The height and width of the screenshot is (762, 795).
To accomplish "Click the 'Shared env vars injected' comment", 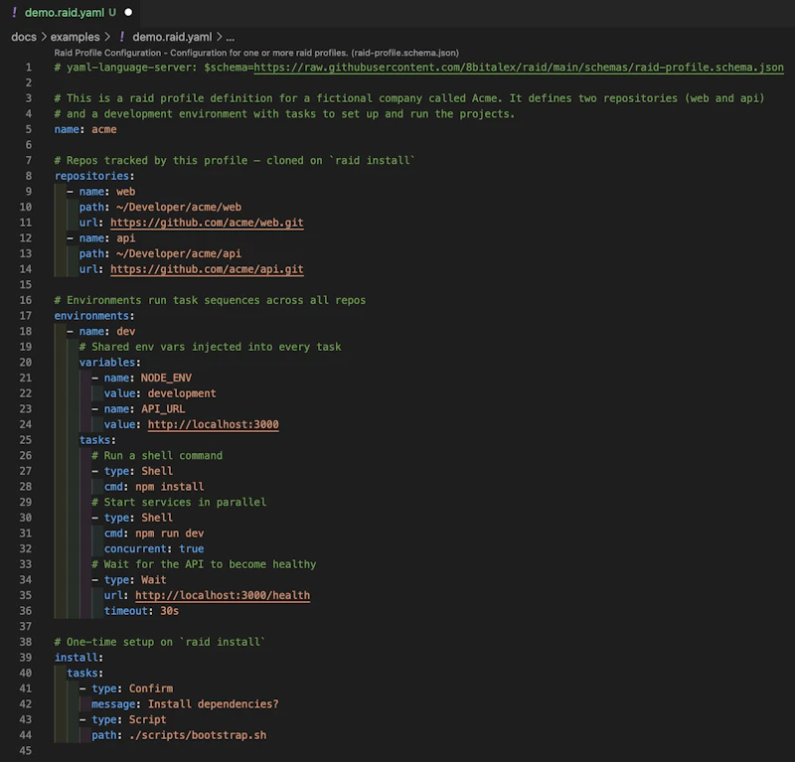I will 210,347.
